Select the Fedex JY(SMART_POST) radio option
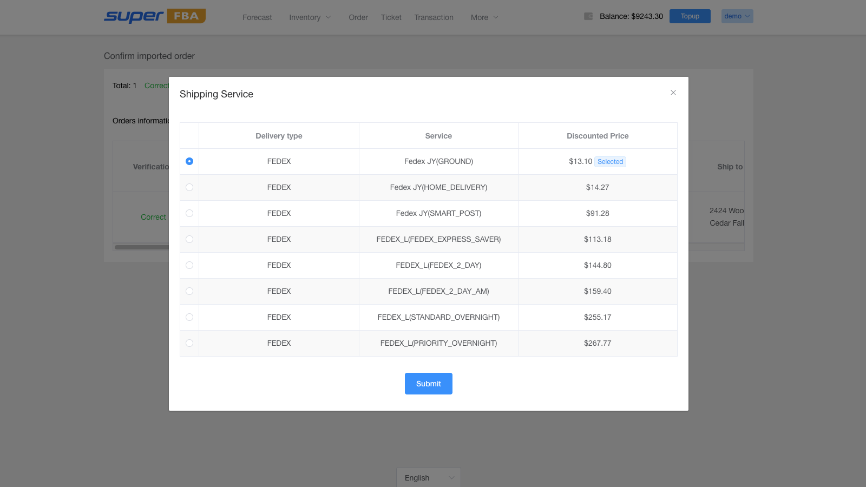Image resolution: width=866 pixels, height=487 pixels. click(x=189, y=213)
